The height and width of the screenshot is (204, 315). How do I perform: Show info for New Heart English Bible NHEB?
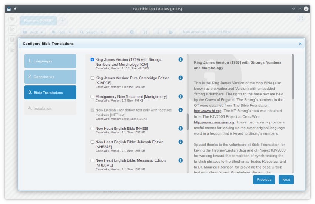tap(180, 128)
